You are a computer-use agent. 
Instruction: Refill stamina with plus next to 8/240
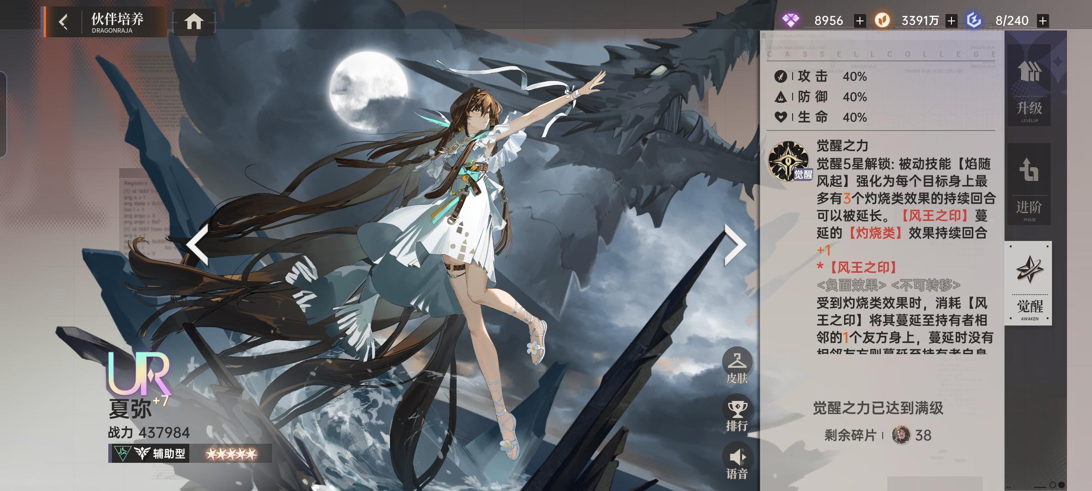1043,21
